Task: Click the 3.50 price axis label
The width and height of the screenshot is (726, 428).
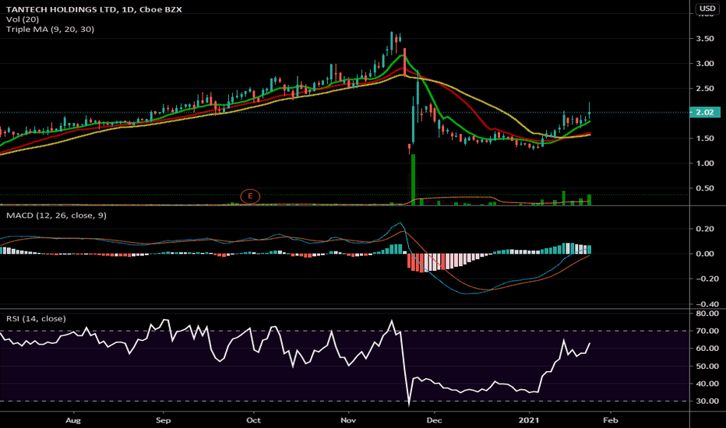Action: click(x=705, y=38)
